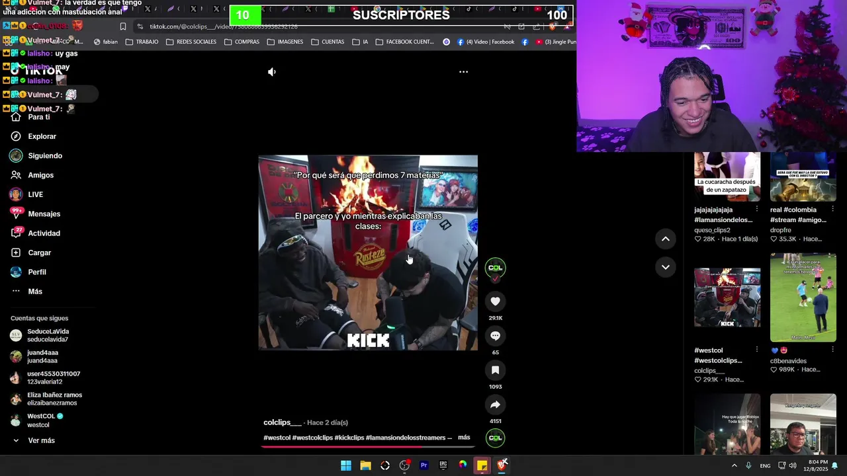The height and width of the screenshot is (476, 847).
Task: Bookmark the video to favorites
Action: point(495,370)
